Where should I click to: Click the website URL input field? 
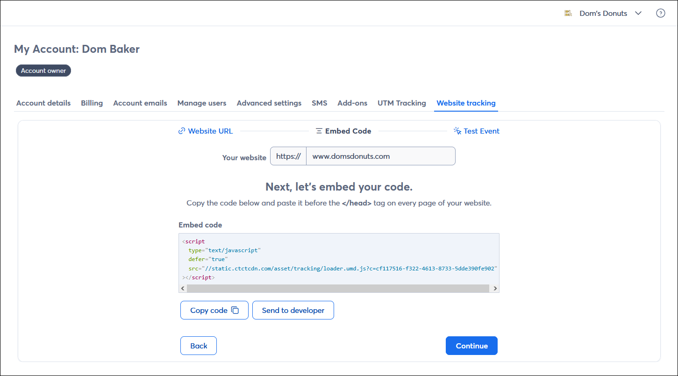pyautogui.click(x=380, y=156)
